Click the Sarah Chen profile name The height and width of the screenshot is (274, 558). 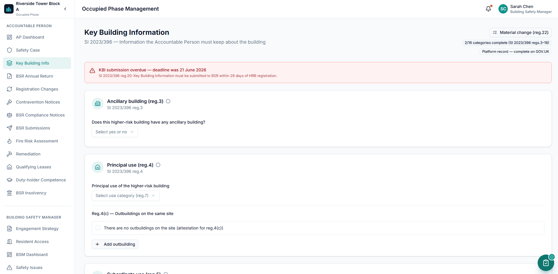pos(522,6)
